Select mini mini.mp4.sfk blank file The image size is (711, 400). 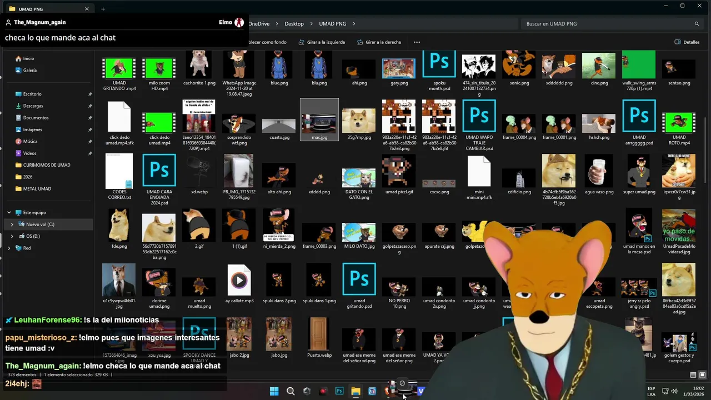pyautogui.click(x=479, y=177)
